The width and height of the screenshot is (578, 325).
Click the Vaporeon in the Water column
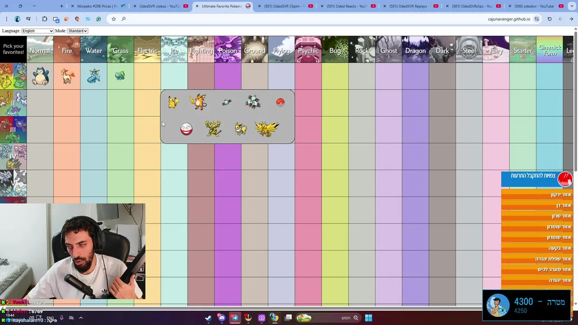point(94,76)
